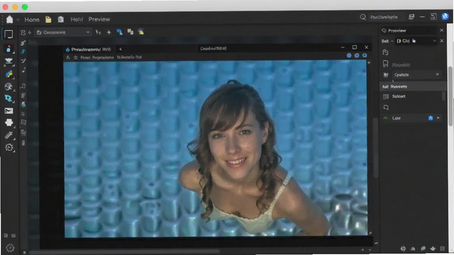
Task: Select the stamp tray tool in the left toolbar
Action: pyautogui.click(x=9, y=61)
